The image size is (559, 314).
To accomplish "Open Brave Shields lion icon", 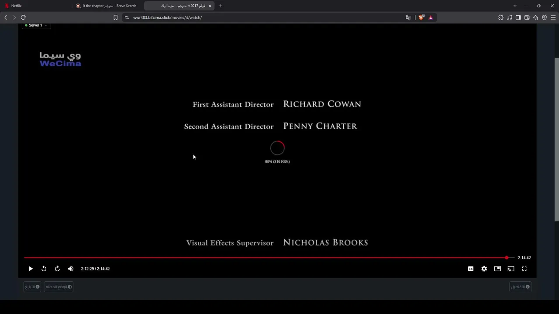I will point(421,17).
